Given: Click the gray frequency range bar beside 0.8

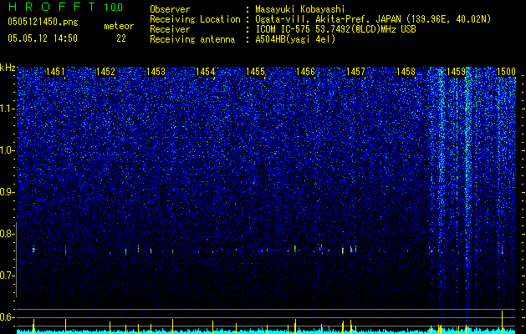Looking at the screenshot, I should (17, 260).
